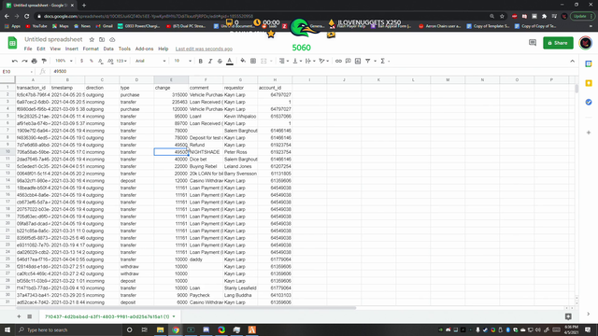Hide the menus with collapse arrow
598x336 pixels.
pyautogui.click(x=572, y=61)
